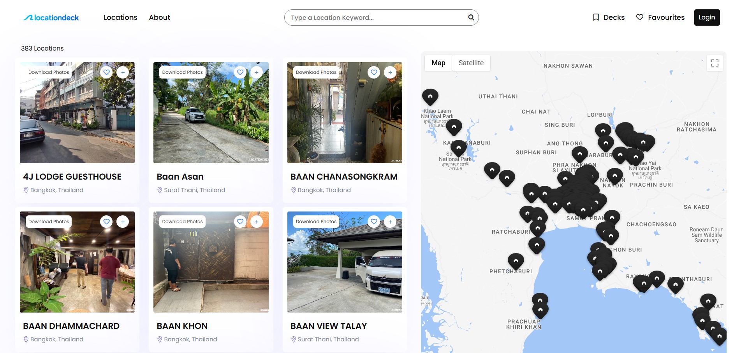Open Favourites from the header
741x353 pixels.
(660, 17)
